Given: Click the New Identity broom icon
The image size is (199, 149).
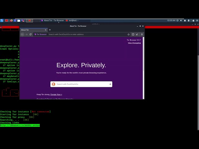Looking at the screenshot, I should click(x=137, y=34).
